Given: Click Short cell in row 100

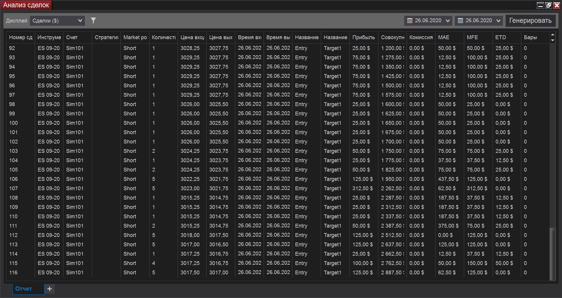Looking at the screenshot, I should point(130,123).
